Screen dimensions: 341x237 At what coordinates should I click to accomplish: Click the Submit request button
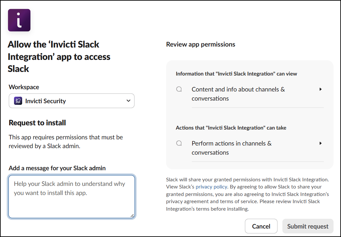pos(308,226)
